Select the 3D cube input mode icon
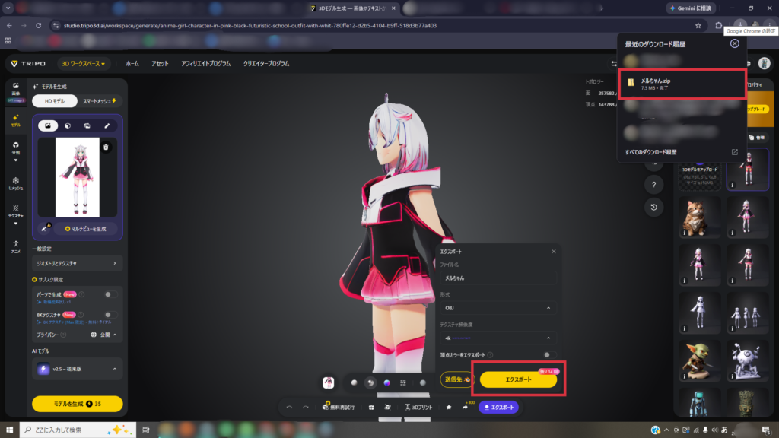 point(68,125)
